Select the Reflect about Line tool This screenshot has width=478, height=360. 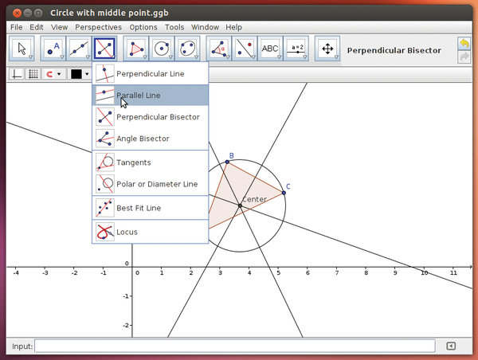(x=245, y=49)
